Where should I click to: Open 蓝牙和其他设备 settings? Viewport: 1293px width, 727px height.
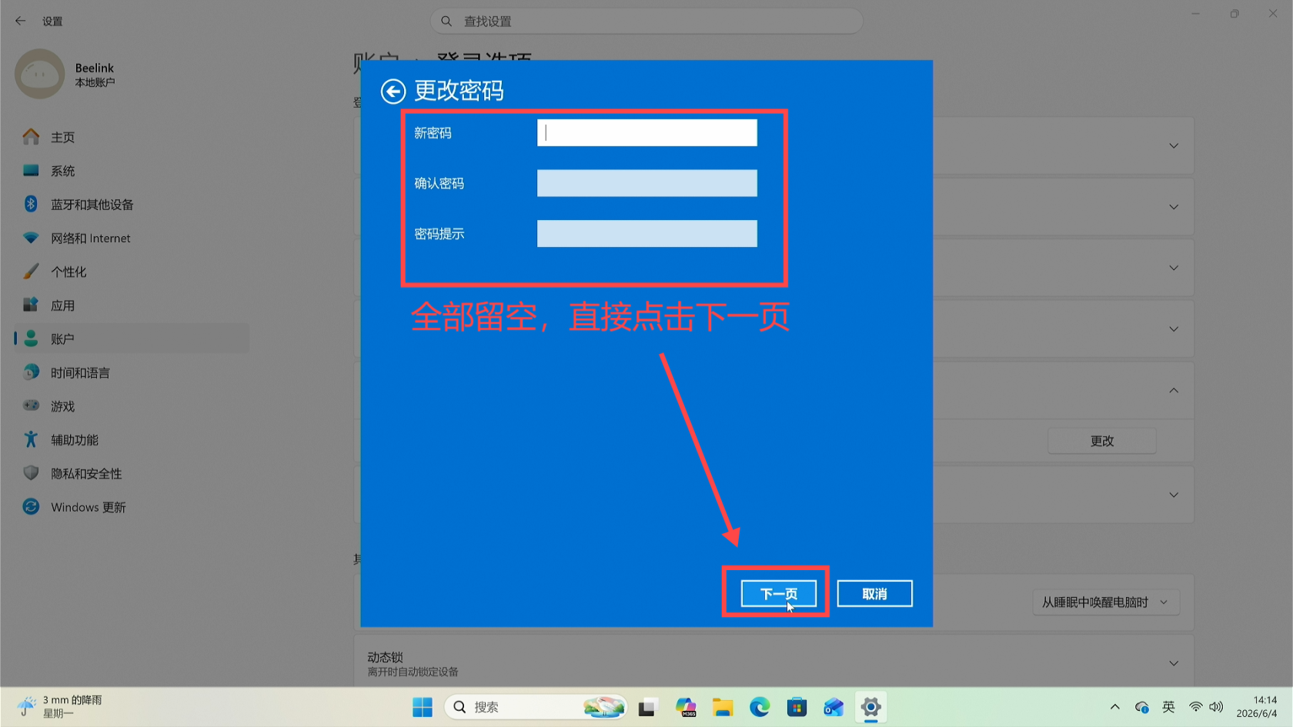(x=131, y=205)
